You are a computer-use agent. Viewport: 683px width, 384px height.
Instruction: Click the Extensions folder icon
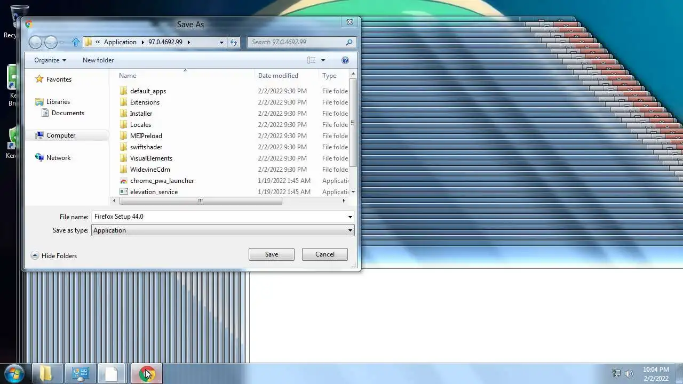tap(124, 102)
